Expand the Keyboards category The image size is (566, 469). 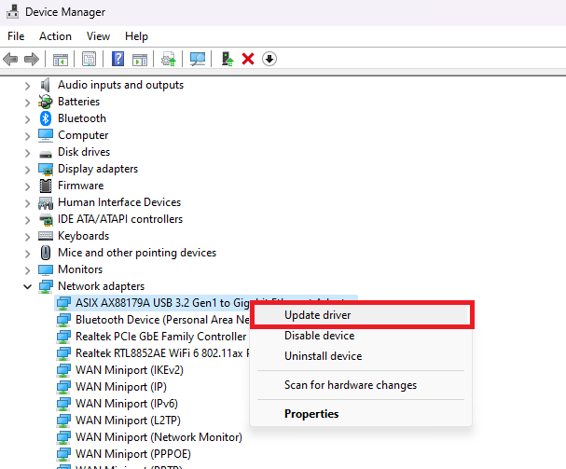click(27, 236)
